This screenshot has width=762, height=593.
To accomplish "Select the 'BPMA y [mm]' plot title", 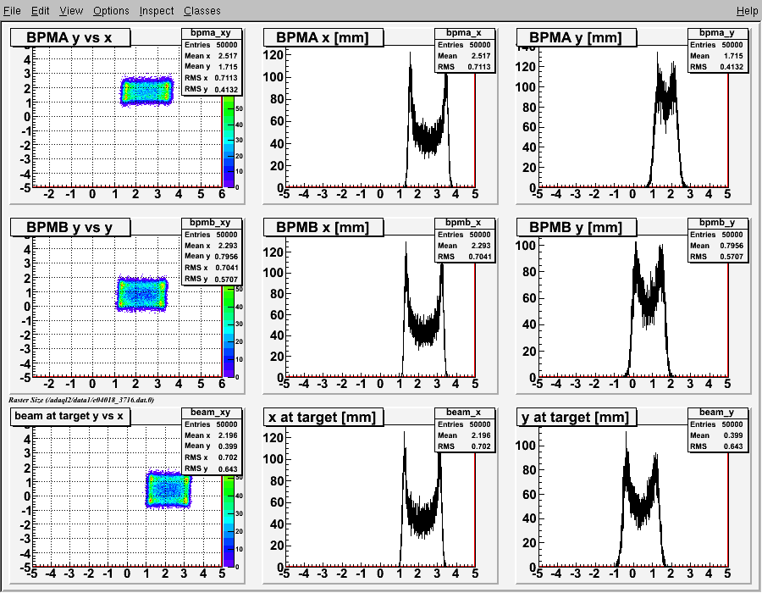I will pos(576,37).
